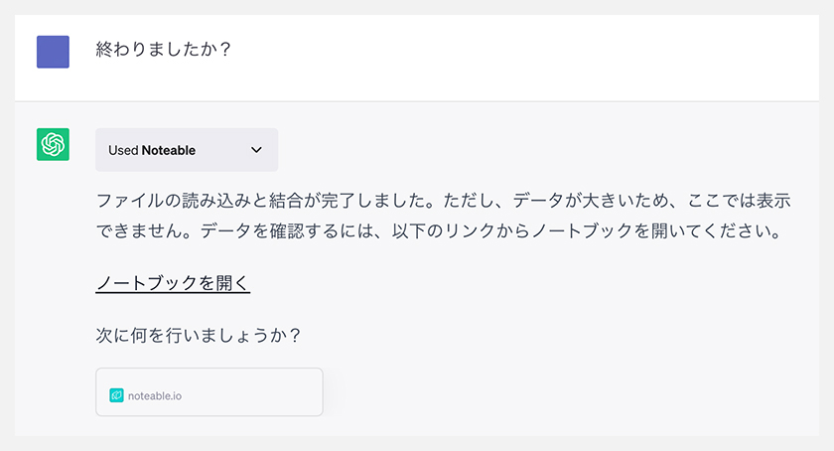Click the bold Noteable plugin name
The image size is (834, 451).
(169, 150)
